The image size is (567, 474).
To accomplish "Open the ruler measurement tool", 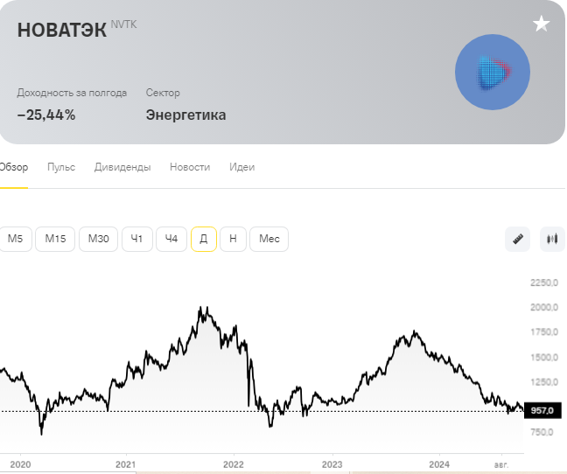I will pos(517,239).
